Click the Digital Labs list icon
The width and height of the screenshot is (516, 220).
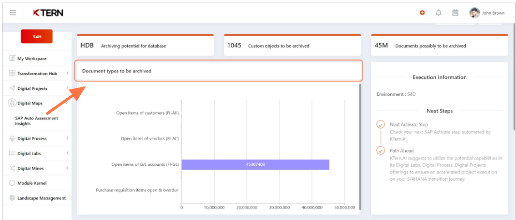(12, 153)
